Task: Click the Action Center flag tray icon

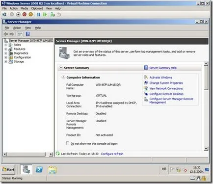Action: coord(172,170)
